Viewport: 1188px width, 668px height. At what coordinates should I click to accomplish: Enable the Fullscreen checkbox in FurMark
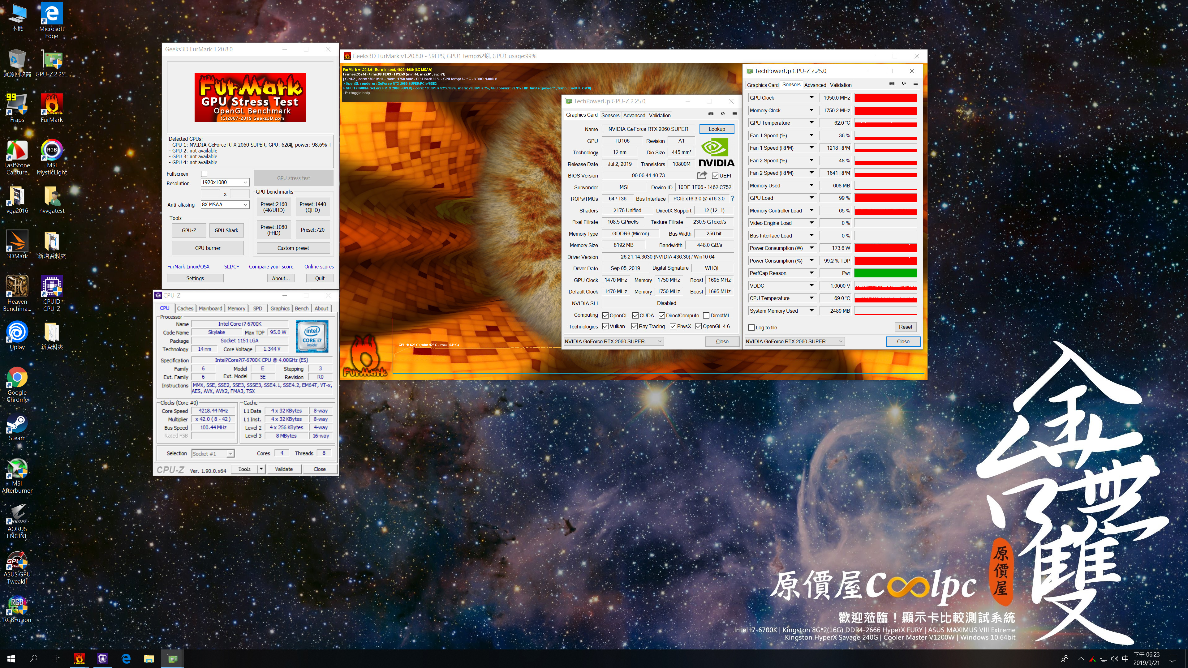coord(204,174)
